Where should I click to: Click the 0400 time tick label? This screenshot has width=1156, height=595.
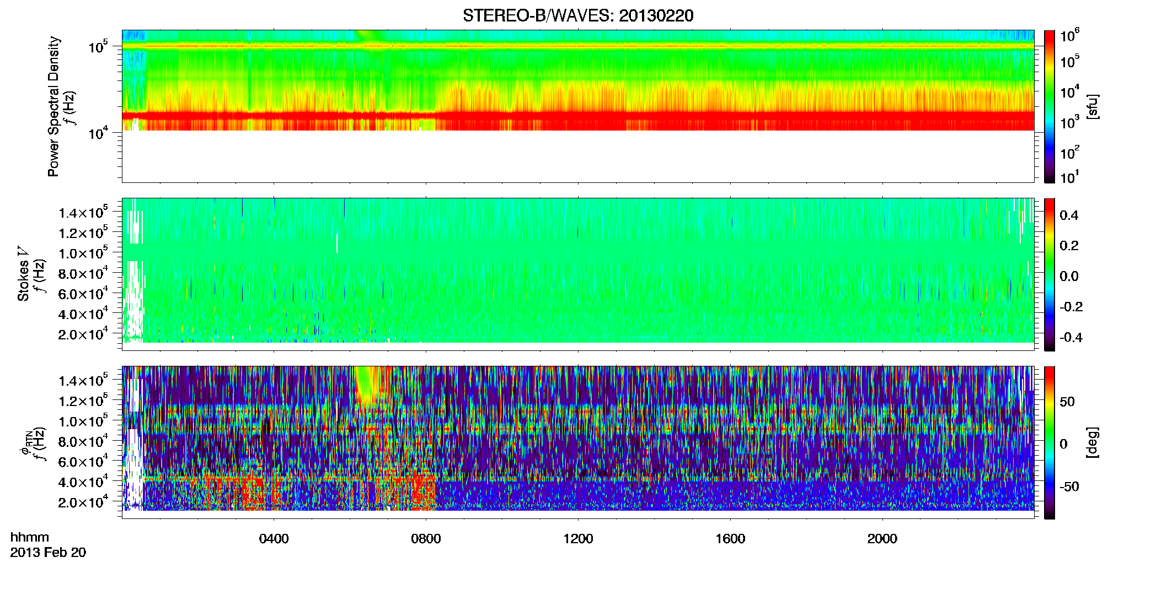click(x=274, y=539)
